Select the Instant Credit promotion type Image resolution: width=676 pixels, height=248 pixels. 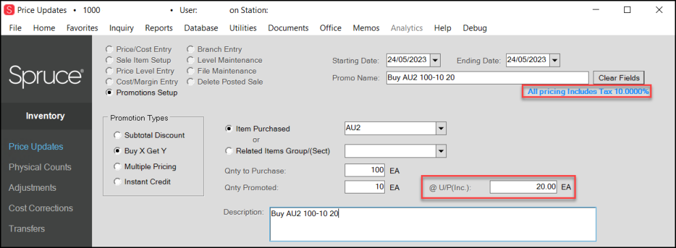coord(117,182)
